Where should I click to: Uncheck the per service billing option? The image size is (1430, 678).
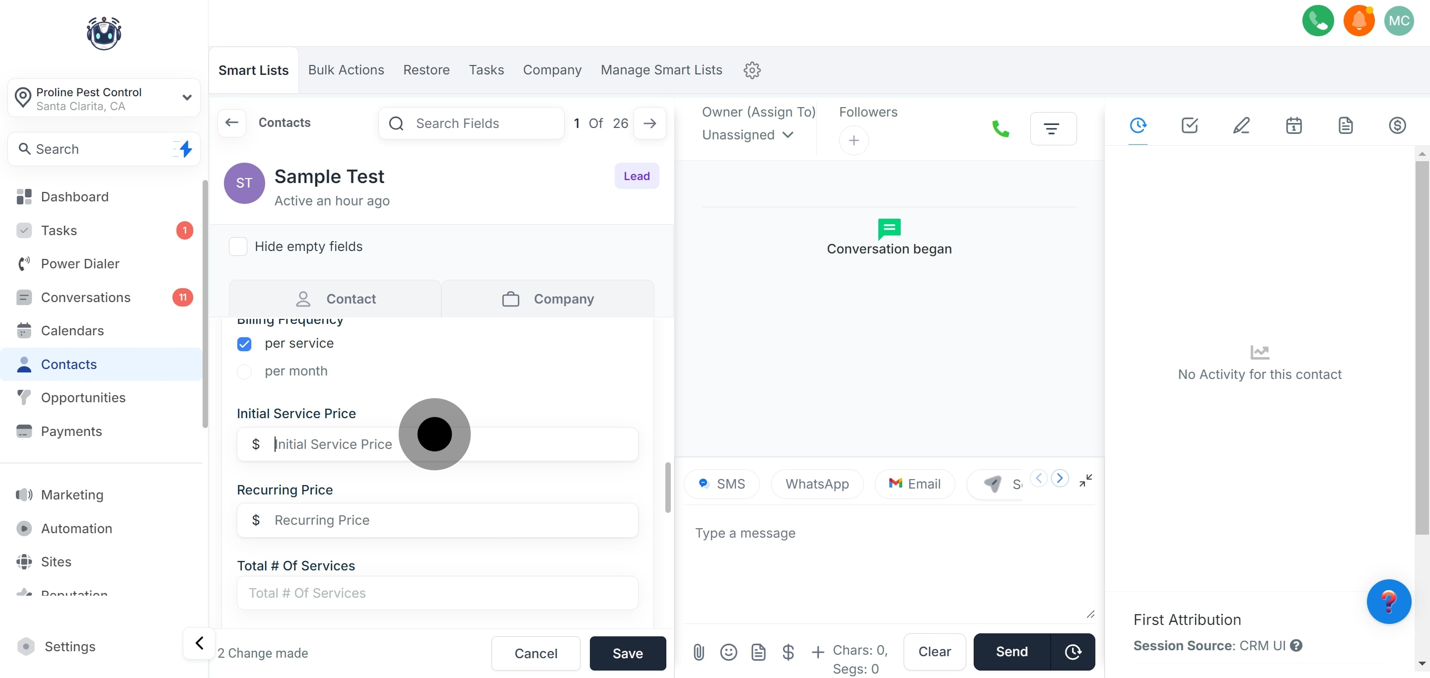tap(244, 344)
